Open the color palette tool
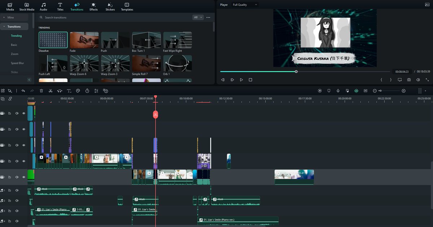433x227 pixels. click(x=78, y=91)
